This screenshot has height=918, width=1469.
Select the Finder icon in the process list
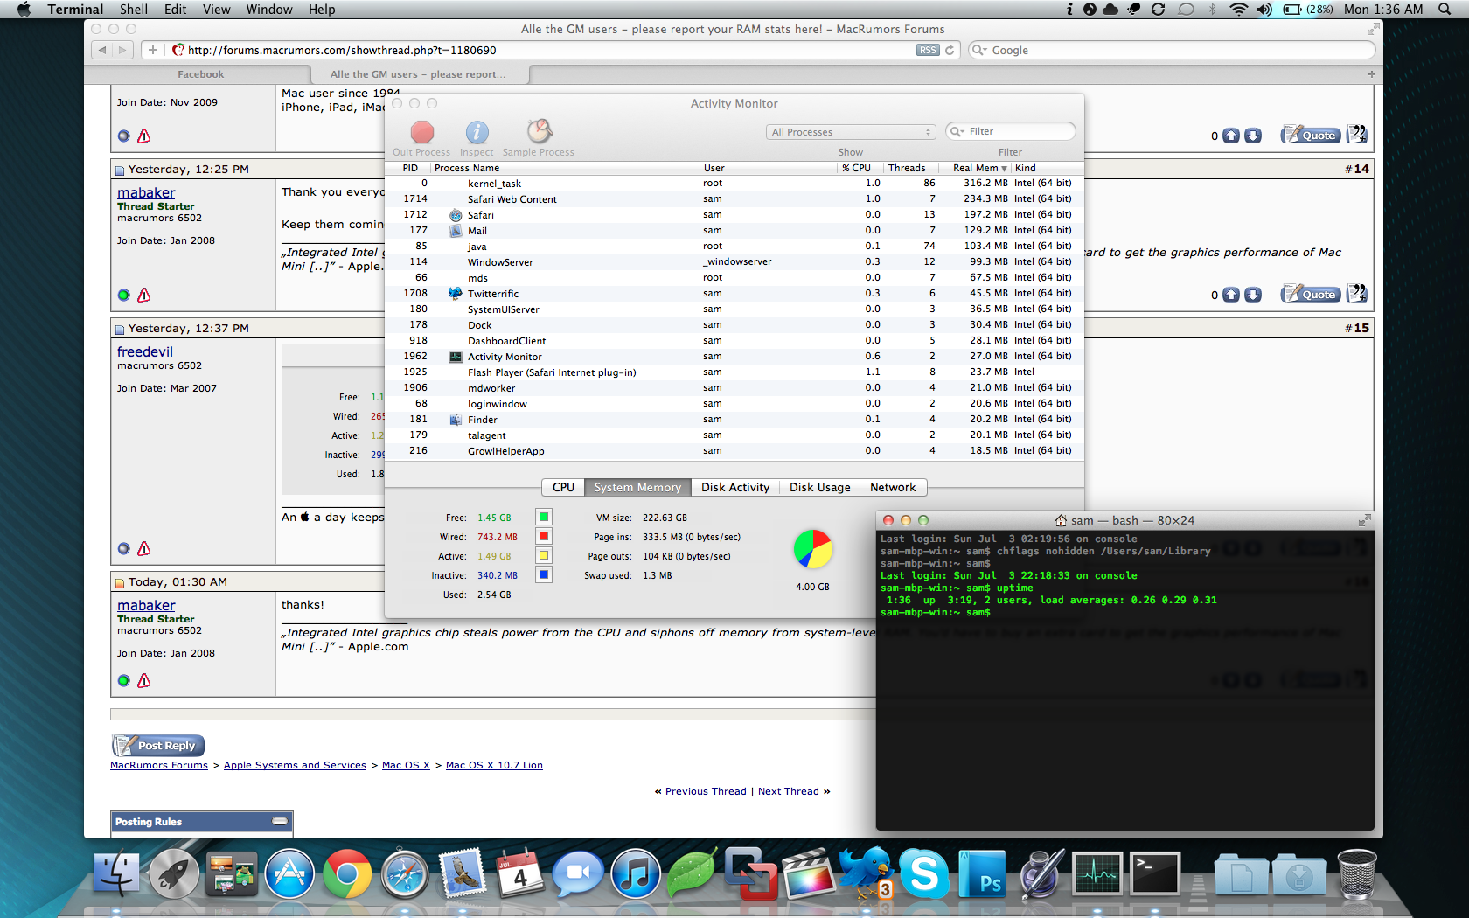click(x=456, y=420)
